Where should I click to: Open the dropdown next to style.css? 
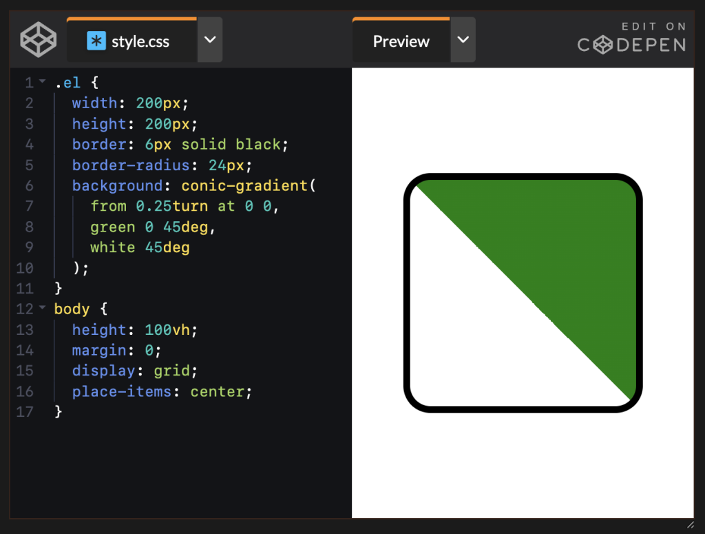click(210, 40)
